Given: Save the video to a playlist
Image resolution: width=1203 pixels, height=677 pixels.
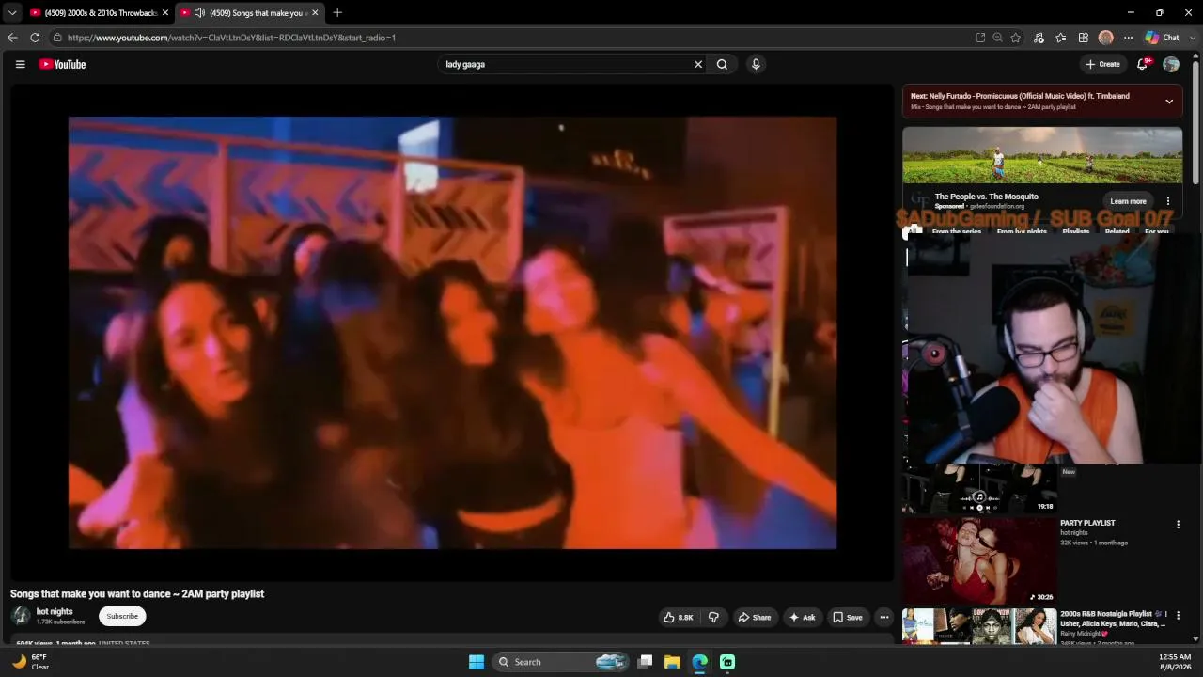Looking at the screenshot, I should click(847, 617).
